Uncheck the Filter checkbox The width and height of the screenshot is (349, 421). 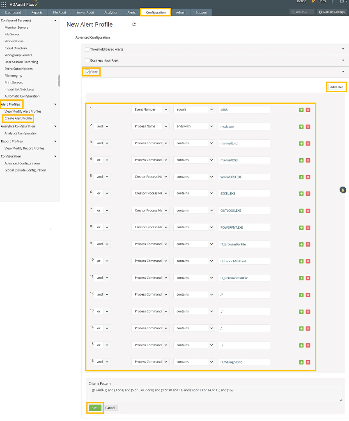87,72
